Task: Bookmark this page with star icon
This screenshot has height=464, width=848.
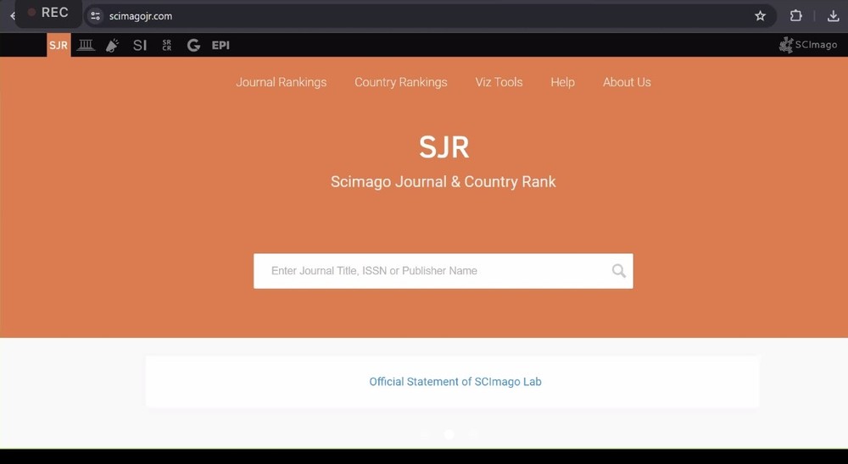Action: [x=761, y=16]
